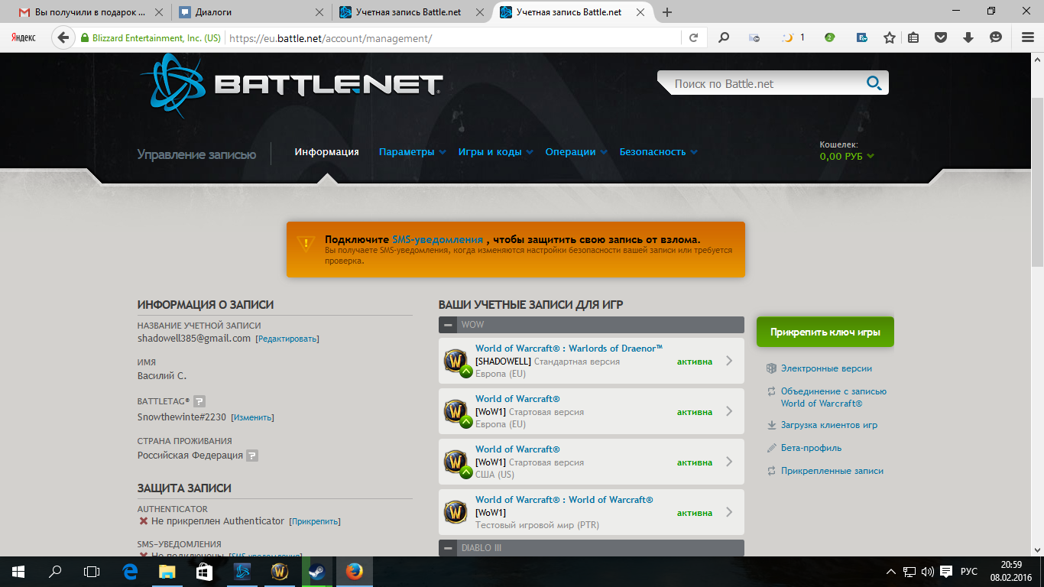Open the Параметры dropdown menu

tap(412, 152)
